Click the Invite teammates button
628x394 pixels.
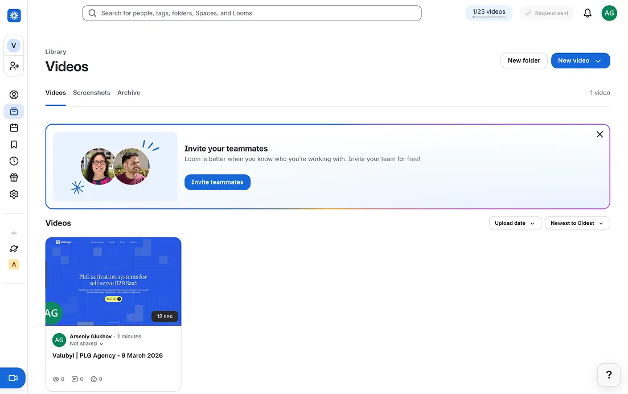pyautogui.click(x=217, y=182)
